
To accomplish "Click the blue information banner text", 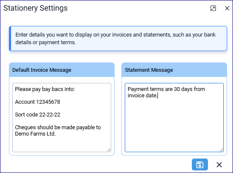I will pyautogui.click(x=115, y=38).
